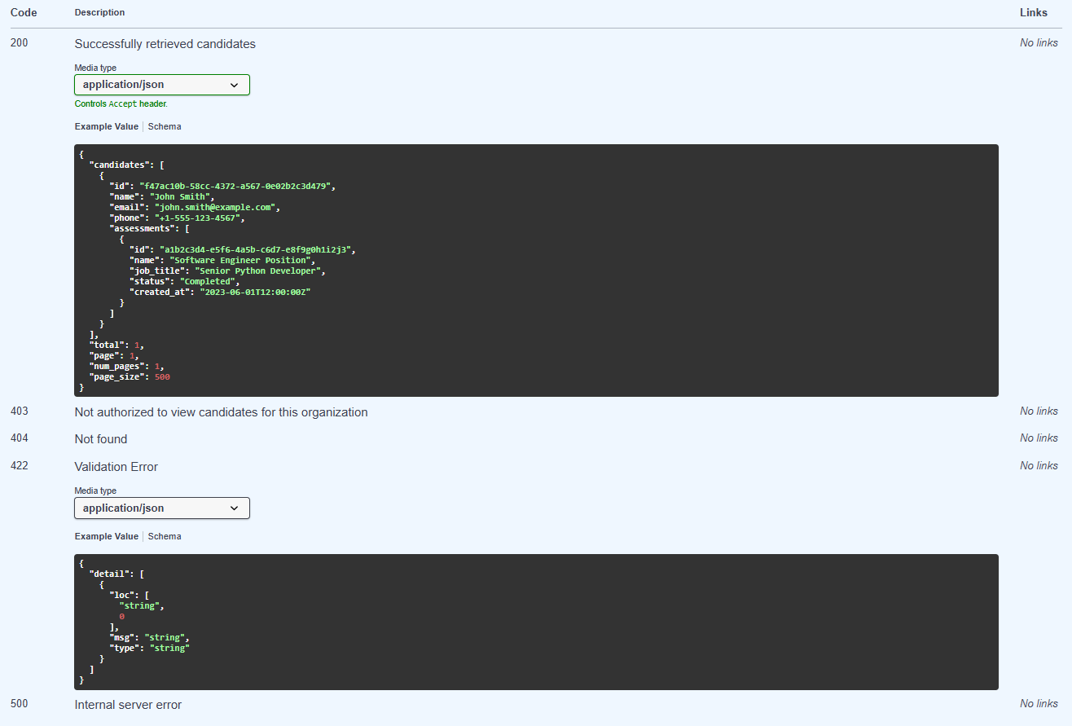Click the 'Not authorized to view candidates' description
The height and width of the screenshot is (726, 1072).
221,412
